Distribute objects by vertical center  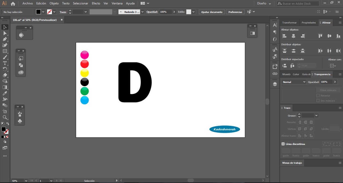pos(294,51)
